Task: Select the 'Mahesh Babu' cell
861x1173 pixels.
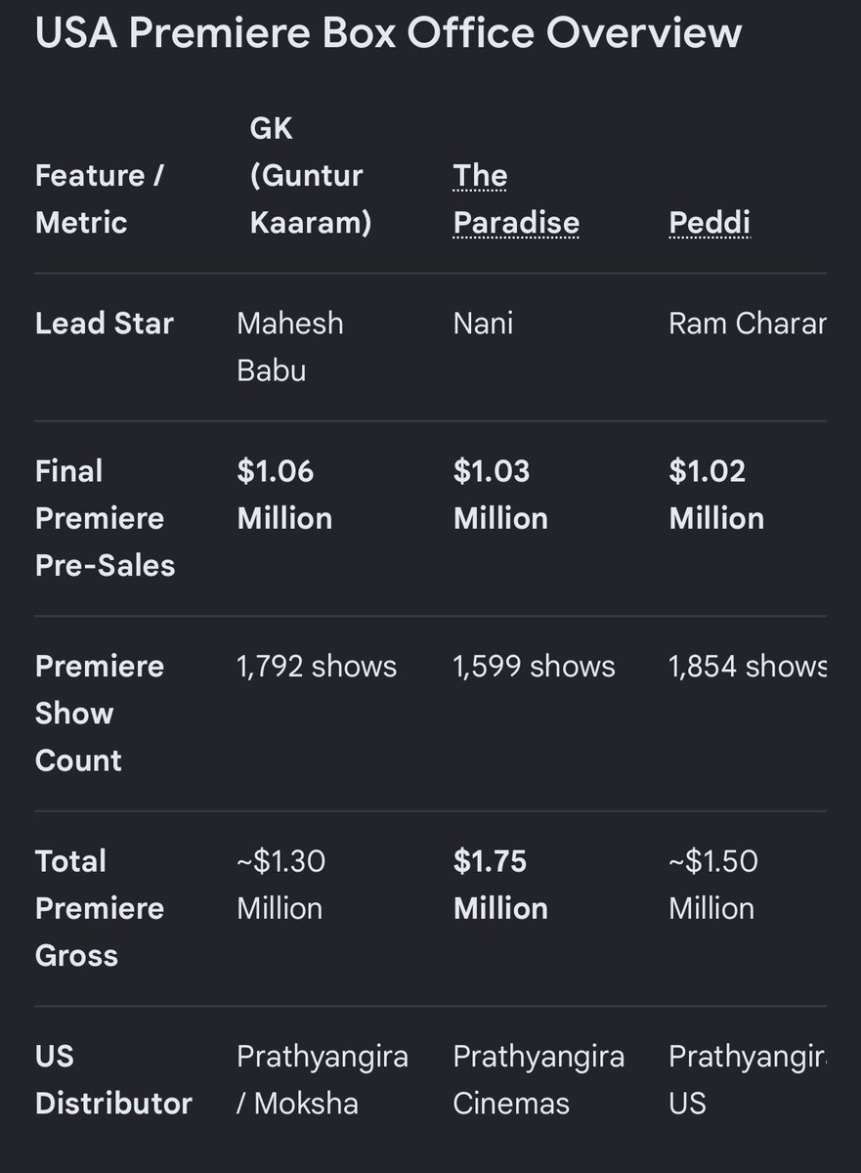Action: tap(290, 347)
